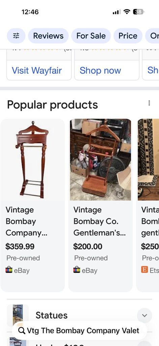Expand the Statues row chevron

144,315
